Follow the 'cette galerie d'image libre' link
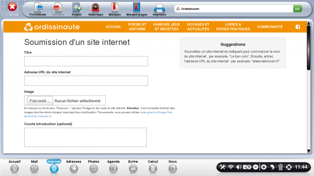 pos(156,112)
